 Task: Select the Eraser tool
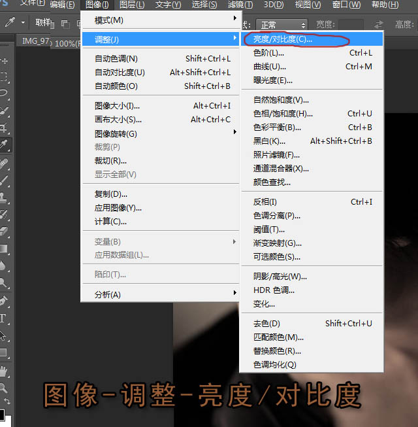[5, 231]
